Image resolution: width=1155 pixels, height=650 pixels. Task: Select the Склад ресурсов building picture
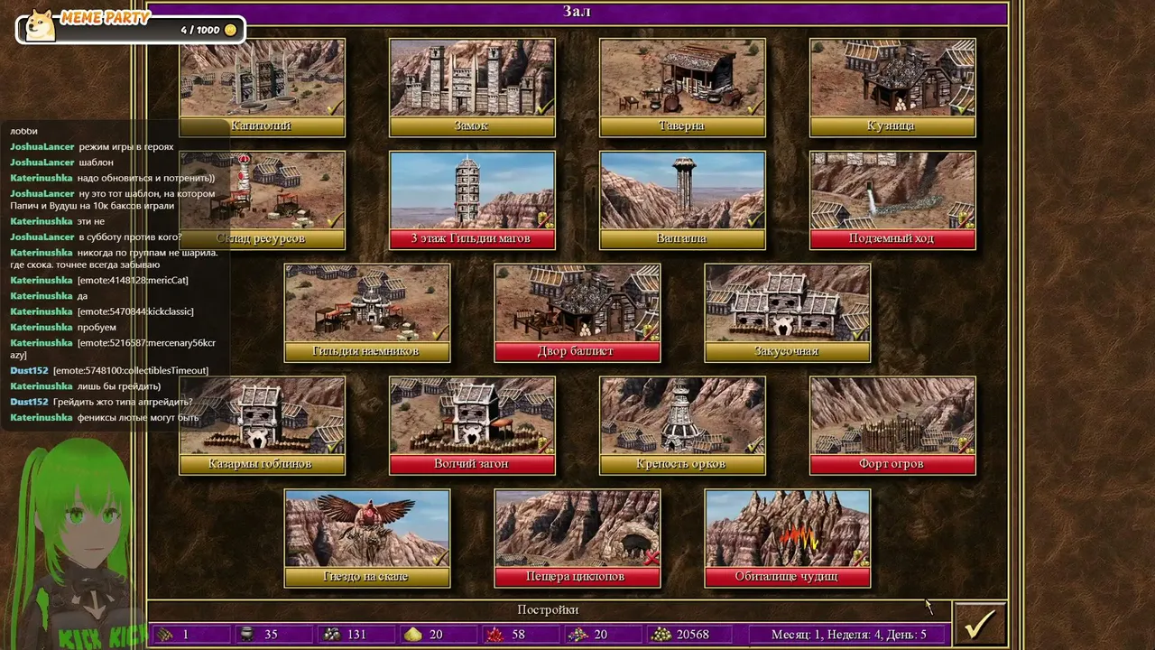pyautogui.click(x=262, y=190)
